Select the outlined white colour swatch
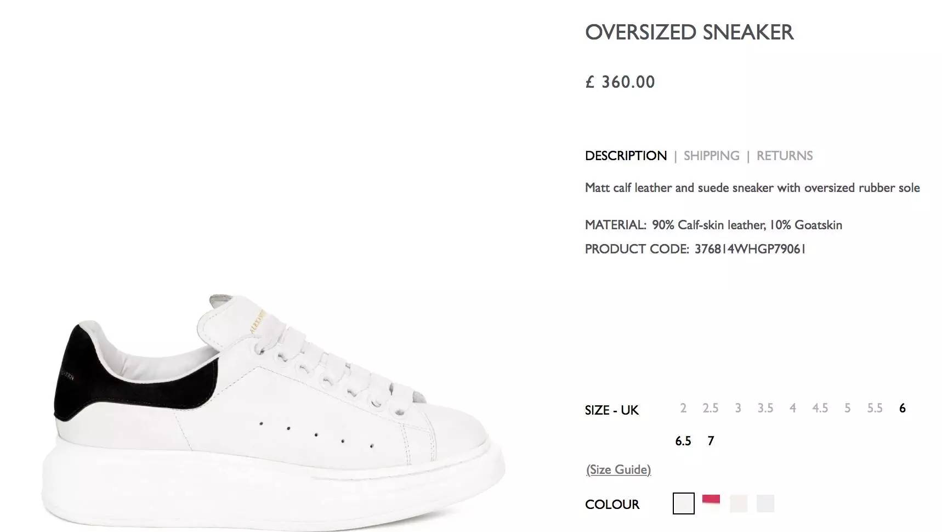The image size is (942, 532). tap(683, 503)
